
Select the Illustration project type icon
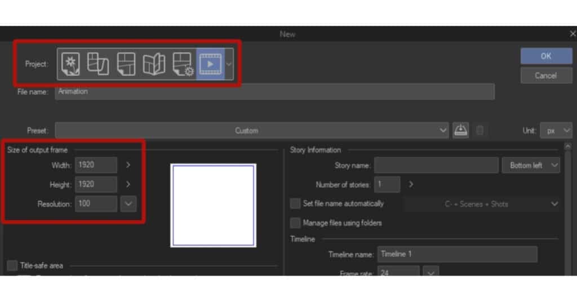pyautogui.click(x=70, y=64)
